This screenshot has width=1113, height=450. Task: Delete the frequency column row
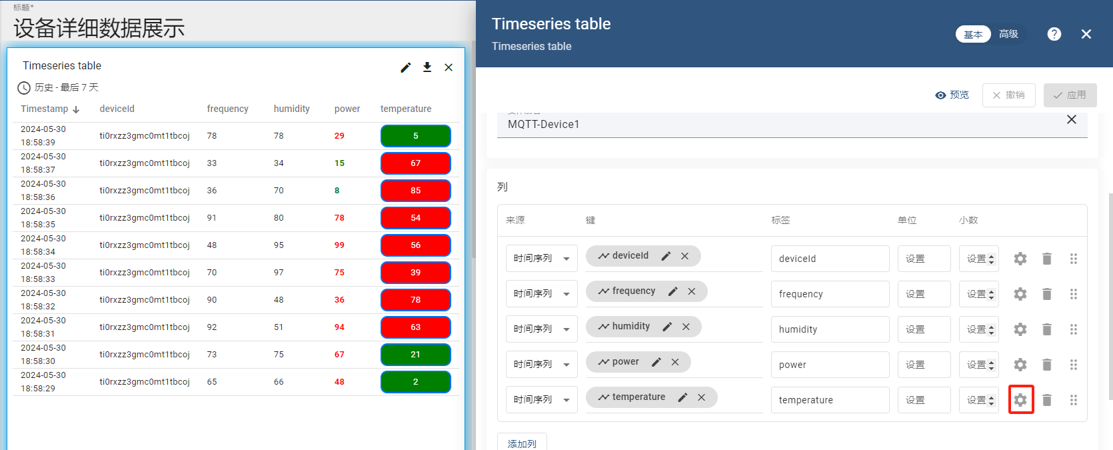tap(1047, 294)
